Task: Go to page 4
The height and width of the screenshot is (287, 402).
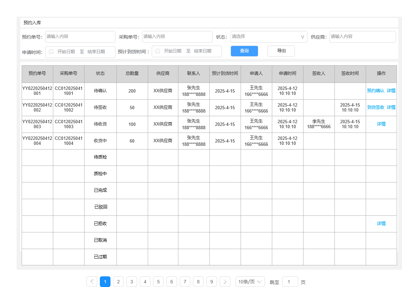Action: (x=145, y=282)
